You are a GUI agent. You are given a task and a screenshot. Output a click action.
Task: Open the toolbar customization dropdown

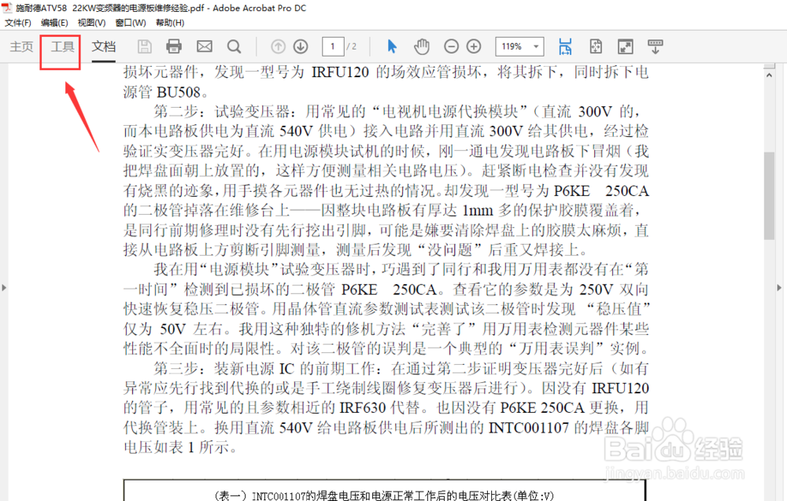coord(656,46)
